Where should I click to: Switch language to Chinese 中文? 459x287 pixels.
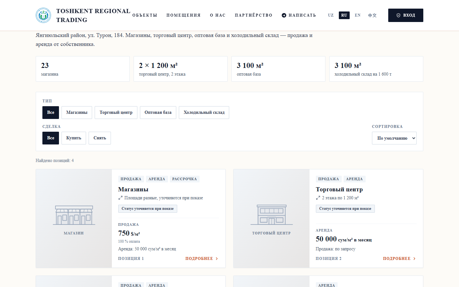pyautogui.click(x=372, y=15)
